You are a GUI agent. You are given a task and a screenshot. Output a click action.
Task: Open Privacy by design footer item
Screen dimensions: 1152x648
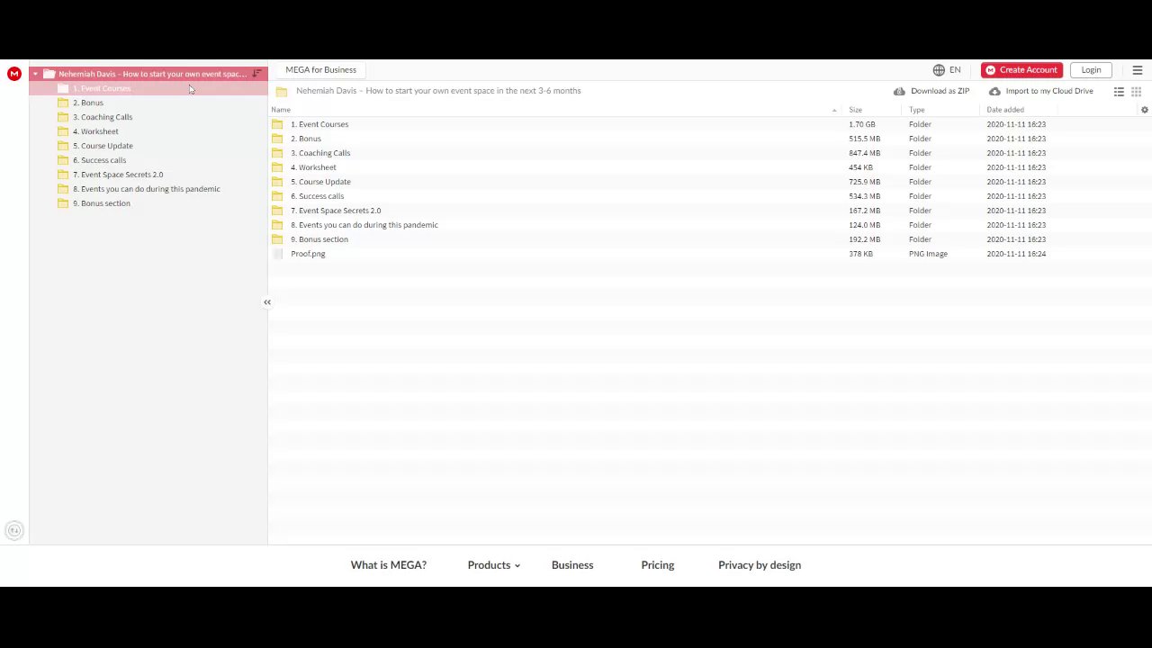click(760, 565)
